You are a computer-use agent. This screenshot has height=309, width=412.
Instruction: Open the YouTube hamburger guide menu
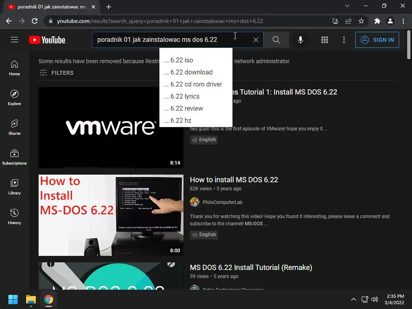click(14, 40)
